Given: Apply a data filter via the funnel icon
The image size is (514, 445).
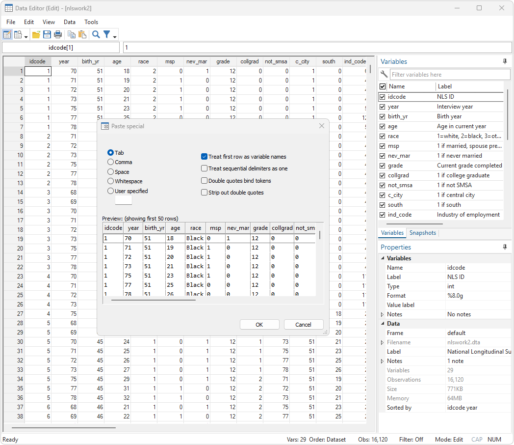Looking at the screenshot, I should tap(106, 34).
